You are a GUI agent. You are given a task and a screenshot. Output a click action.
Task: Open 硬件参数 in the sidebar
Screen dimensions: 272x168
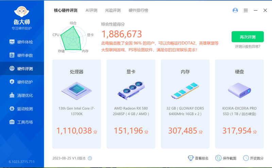pyautogui.click(x=22, y=55)
